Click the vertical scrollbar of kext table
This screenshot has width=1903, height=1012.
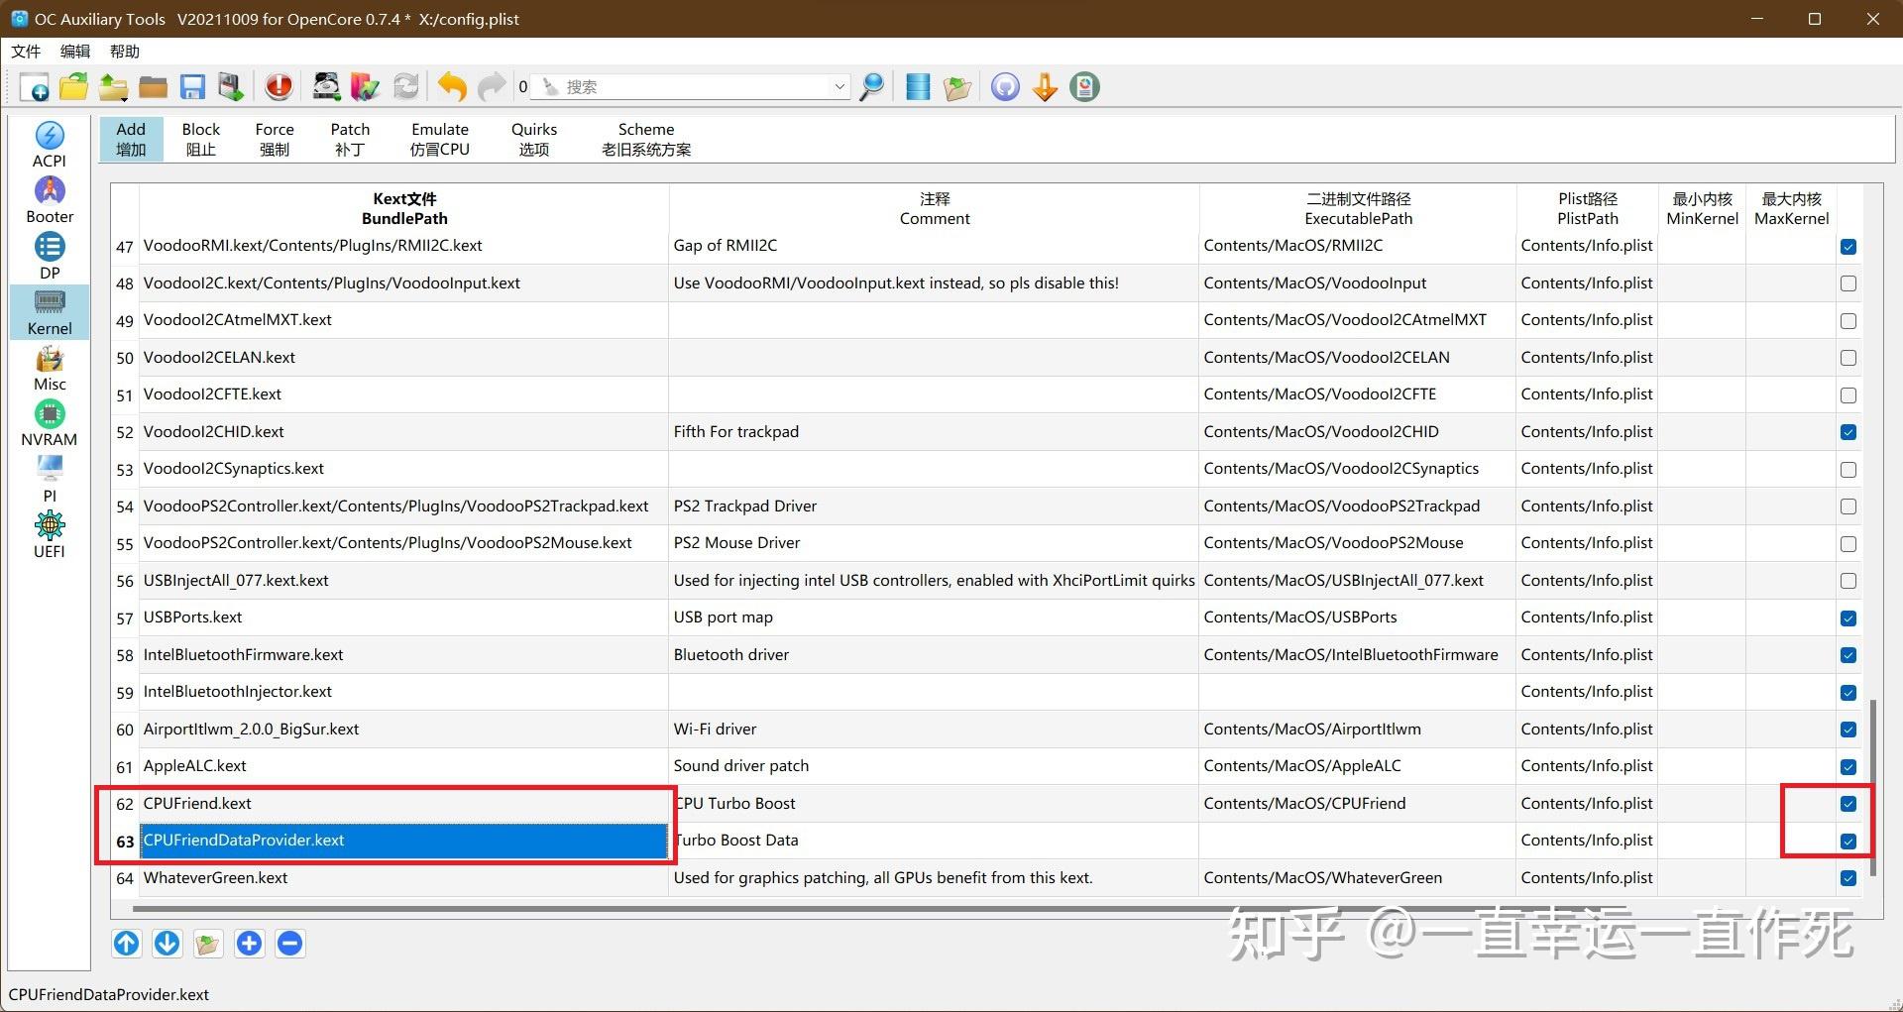1872,788
